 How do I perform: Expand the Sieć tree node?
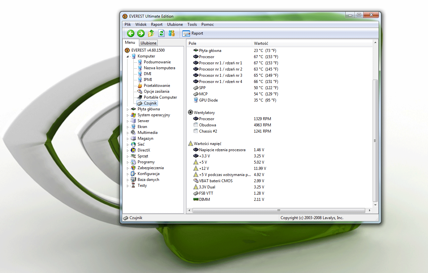(x=128, y=145)
